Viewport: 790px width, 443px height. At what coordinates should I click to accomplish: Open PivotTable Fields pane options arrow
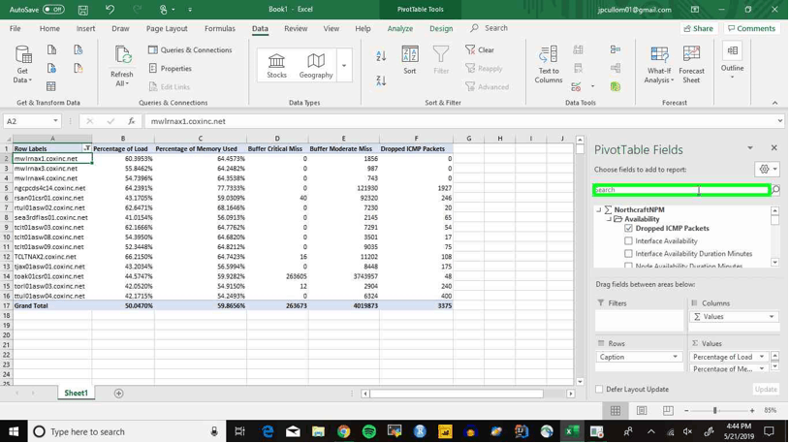[x=749, y=147]
